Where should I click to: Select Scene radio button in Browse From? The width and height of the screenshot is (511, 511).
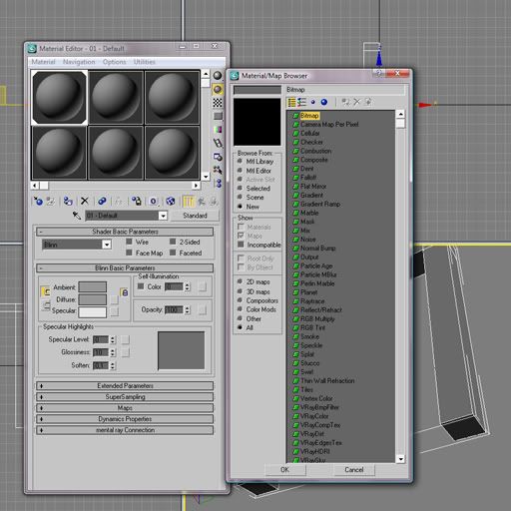(240, 197)
